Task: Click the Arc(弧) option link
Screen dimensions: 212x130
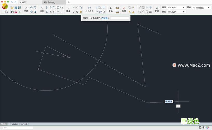Action: [105, 18]
